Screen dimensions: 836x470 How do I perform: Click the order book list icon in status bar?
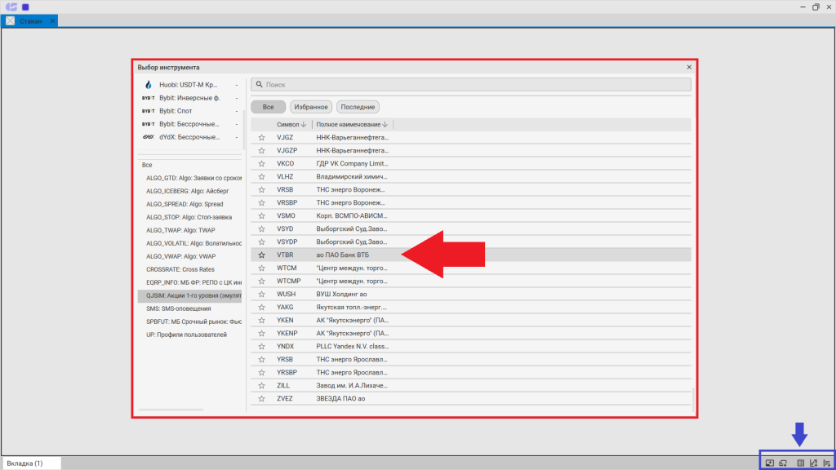point(800,463)
